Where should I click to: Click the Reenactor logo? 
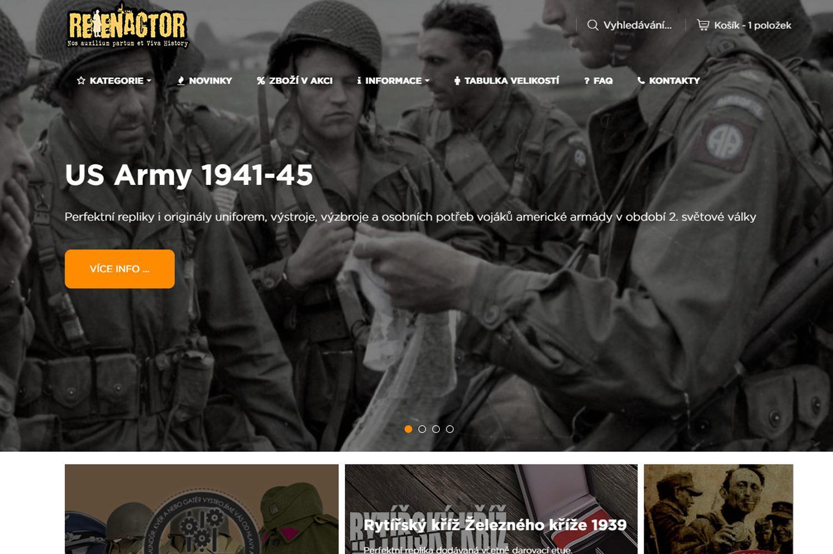128,27
